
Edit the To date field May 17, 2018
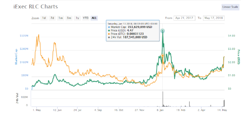point(214,18)
